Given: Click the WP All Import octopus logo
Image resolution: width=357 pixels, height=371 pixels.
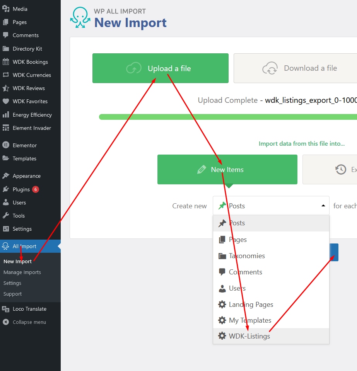Looking at the screenshot, I should coord(80,17).
